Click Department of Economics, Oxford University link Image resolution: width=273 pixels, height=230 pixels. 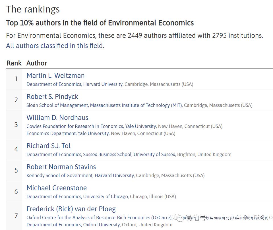(73, 225)
